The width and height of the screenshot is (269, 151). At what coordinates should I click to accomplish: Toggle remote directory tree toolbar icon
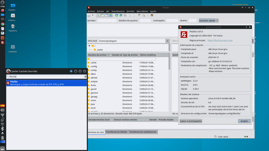107,15
